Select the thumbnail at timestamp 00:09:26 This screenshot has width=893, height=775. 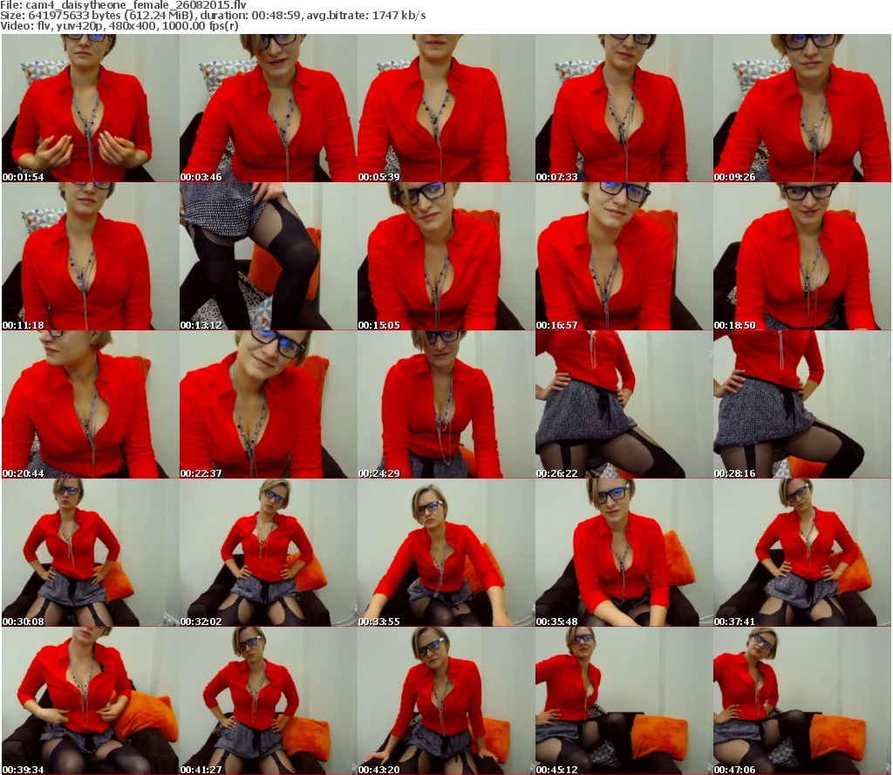(x=802, y=108)
